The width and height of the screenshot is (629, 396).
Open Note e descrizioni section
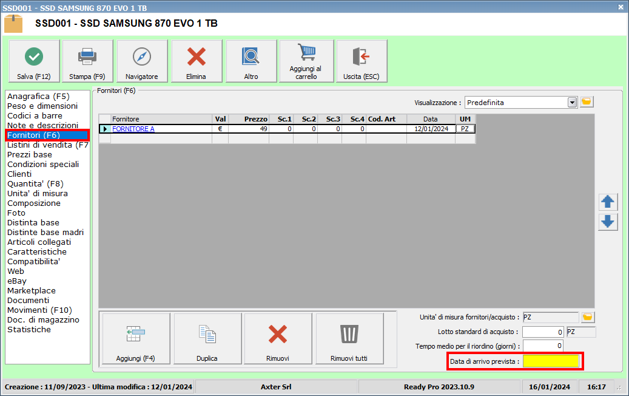pos(43,125)
